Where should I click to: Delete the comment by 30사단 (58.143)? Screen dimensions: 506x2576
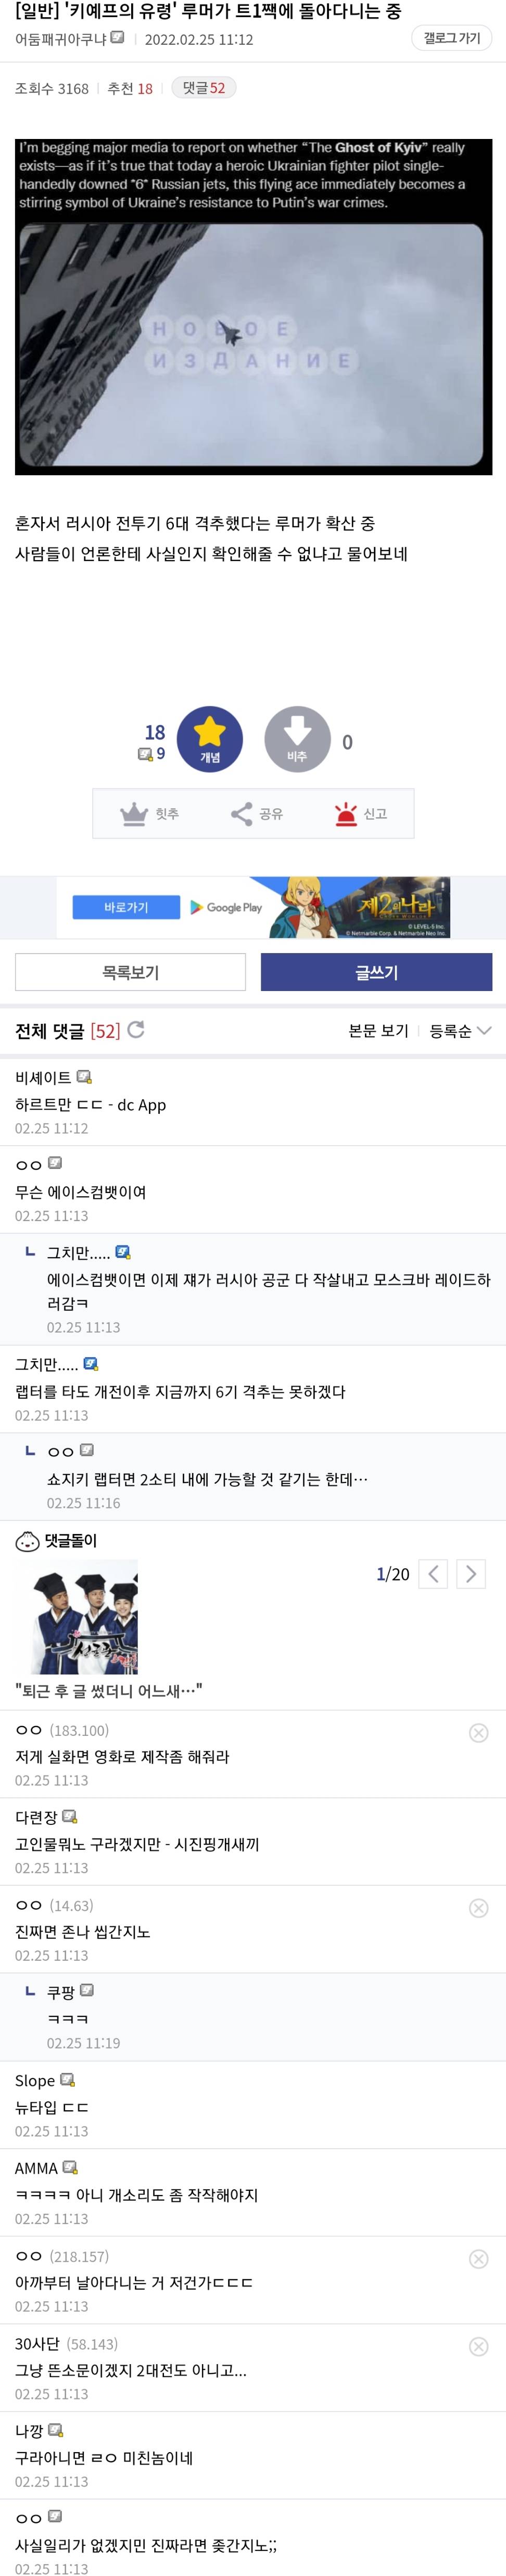(x=479, y=2346)
